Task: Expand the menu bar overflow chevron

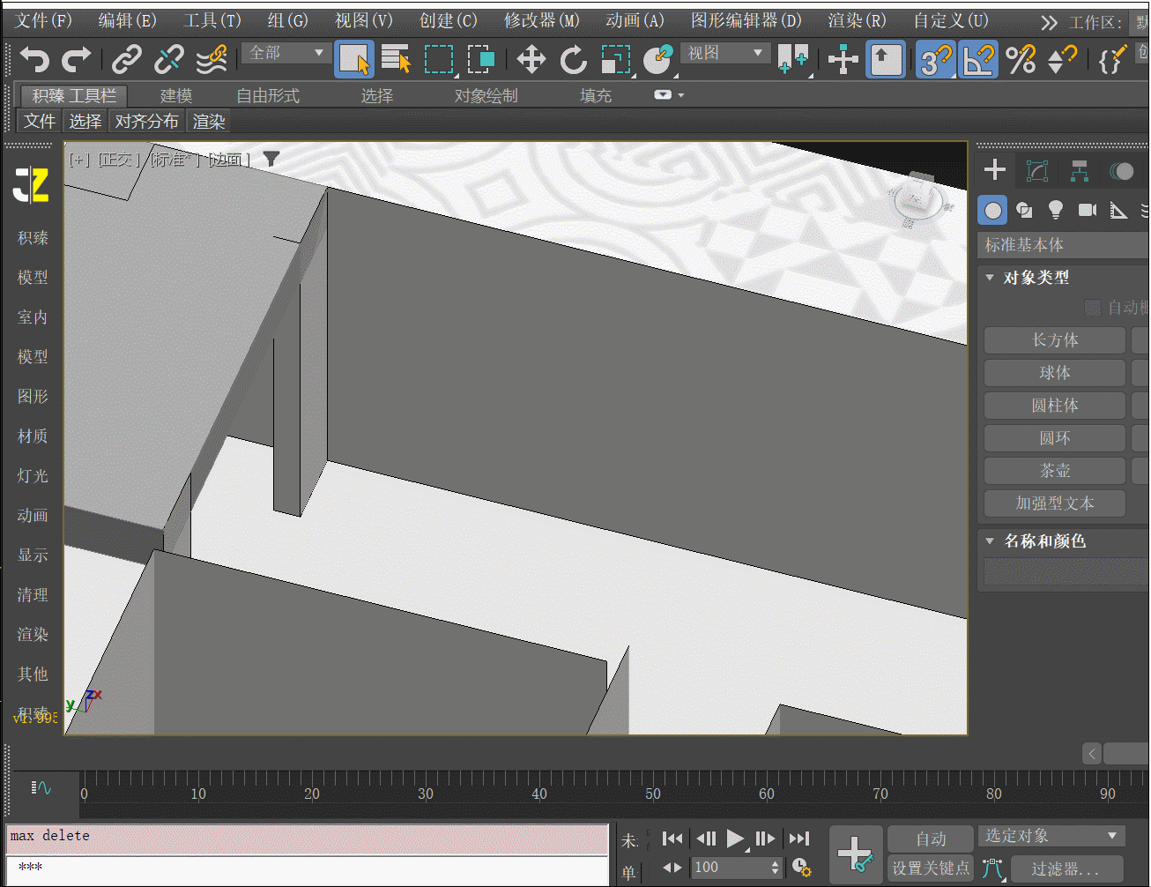Action: [1049, 23]
